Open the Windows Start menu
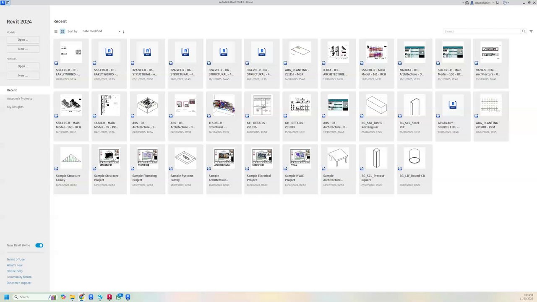 (x=7, y=297)
